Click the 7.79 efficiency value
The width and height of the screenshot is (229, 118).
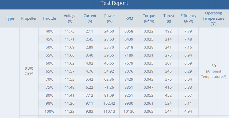click(188, 31)
